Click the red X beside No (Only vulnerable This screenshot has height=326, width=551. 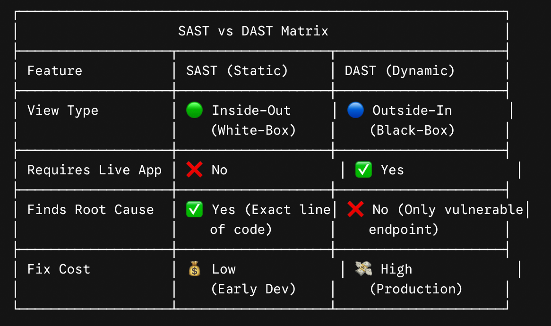click(355, 209)
